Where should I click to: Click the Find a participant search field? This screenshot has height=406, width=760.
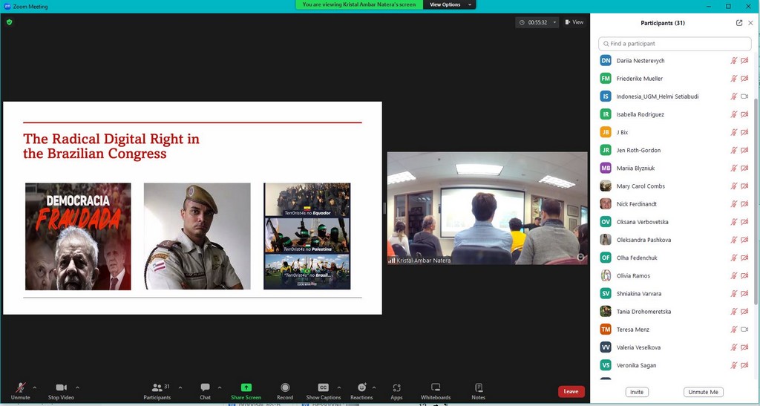[x=674, y=44]
